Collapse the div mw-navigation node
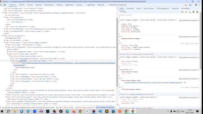This screenshot has height=114, width=203. tap(3, 36)
